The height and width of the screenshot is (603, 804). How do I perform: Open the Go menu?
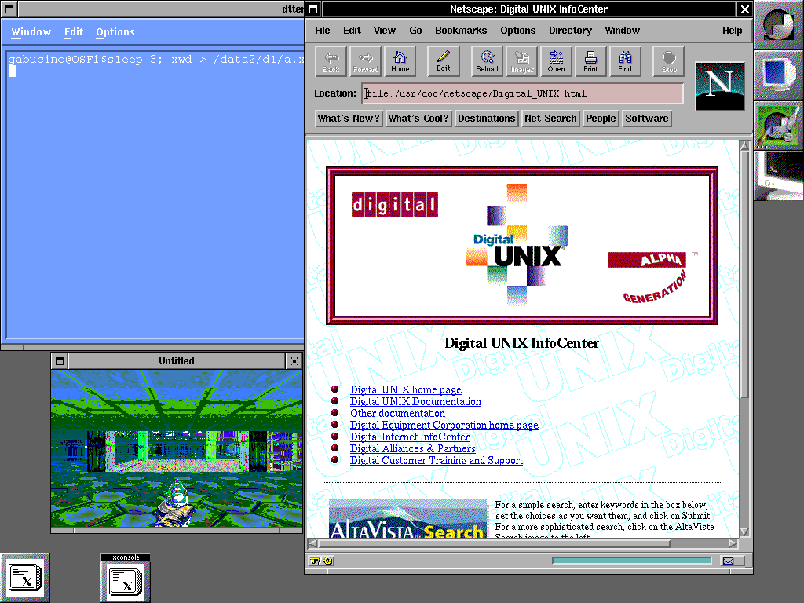click(415, 31)
